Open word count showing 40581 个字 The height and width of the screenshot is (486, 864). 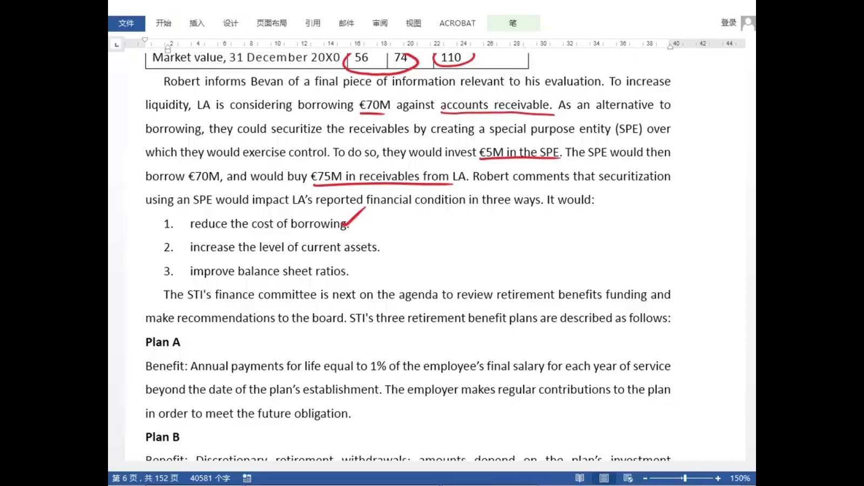coord(210,478)
